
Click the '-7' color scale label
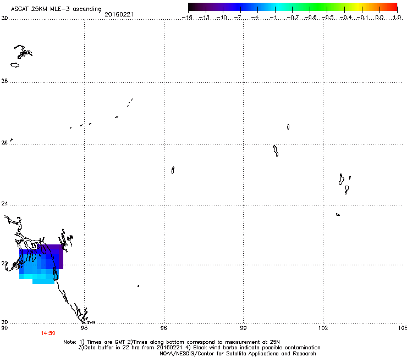pos(238,18)
